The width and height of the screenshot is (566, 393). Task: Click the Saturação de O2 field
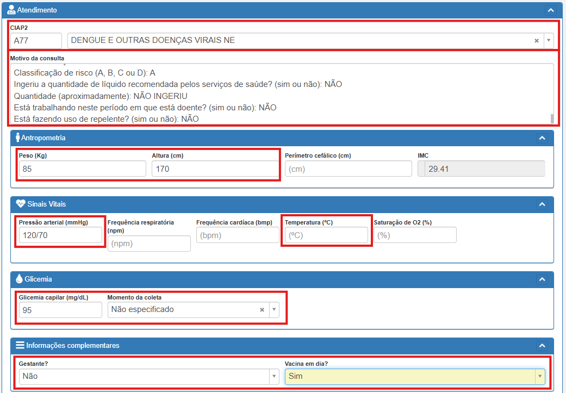415,235
